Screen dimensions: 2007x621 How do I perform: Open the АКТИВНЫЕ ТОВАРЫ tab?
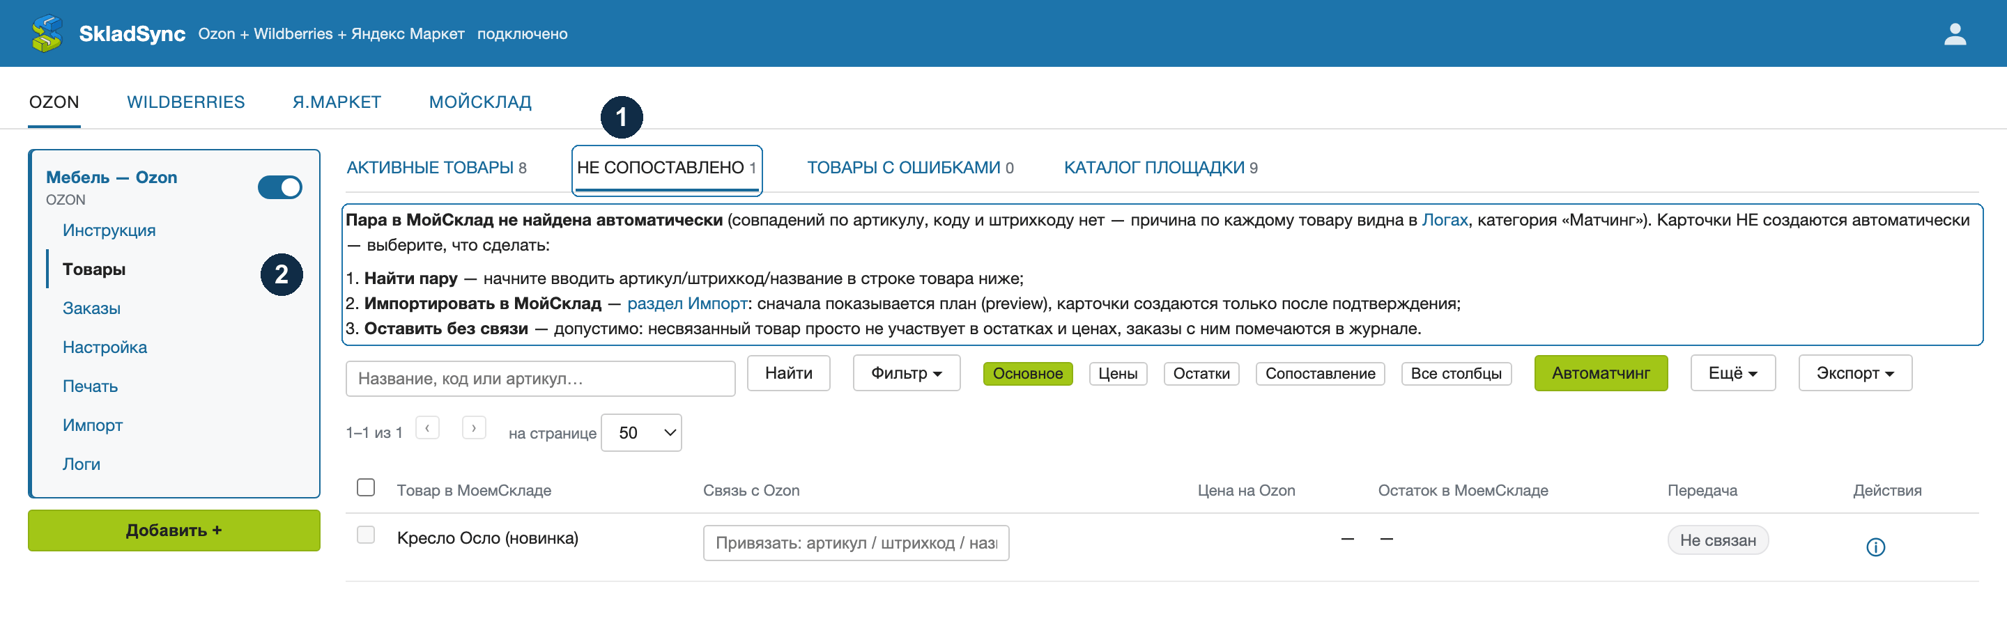pyautogui.click(x=436, y=167)
